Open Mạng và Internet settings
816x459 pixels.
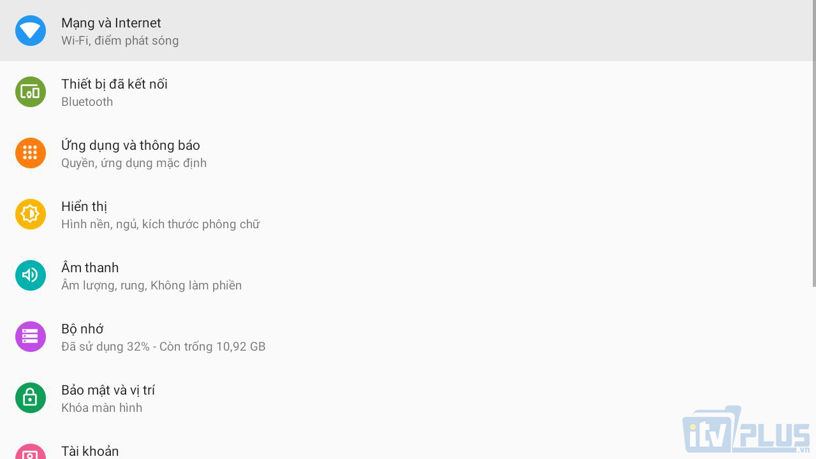(x=111, y=23)
